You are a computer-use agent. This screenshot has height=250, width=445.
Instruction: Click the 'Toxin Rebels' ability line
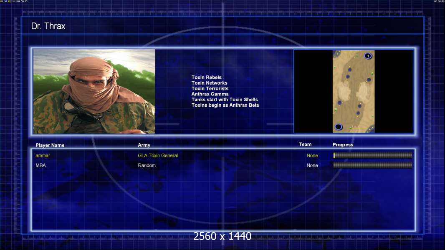coord(206,77)
